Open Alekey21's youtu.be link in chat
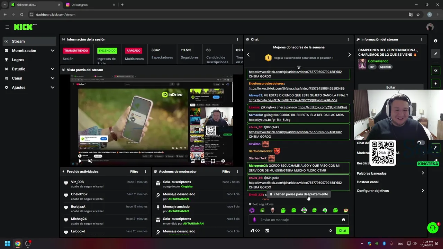 [293, 100]
